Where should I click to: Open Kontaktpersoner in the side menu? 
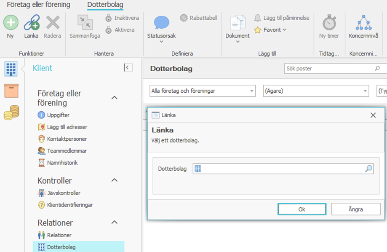click(x=67, y=139)
